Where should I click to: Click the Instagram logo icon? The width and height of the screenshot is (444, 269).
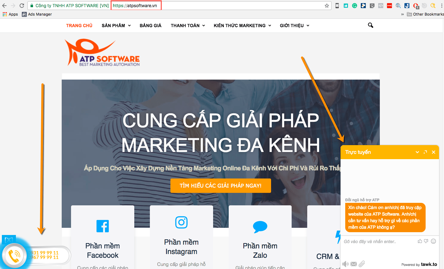(x=181, y=222)
